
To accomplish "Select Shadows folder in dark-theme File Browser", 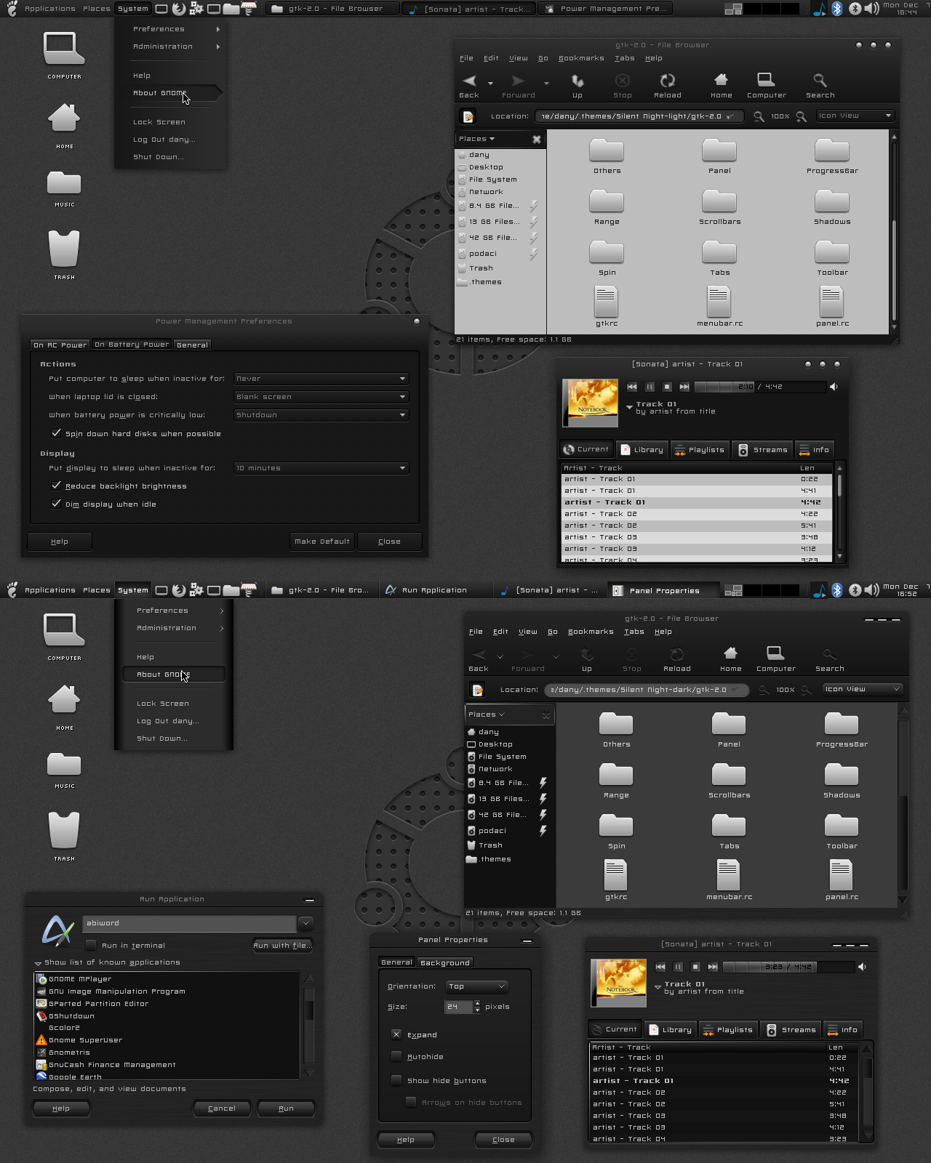I will pyautogui.click(x=842, y=780).
